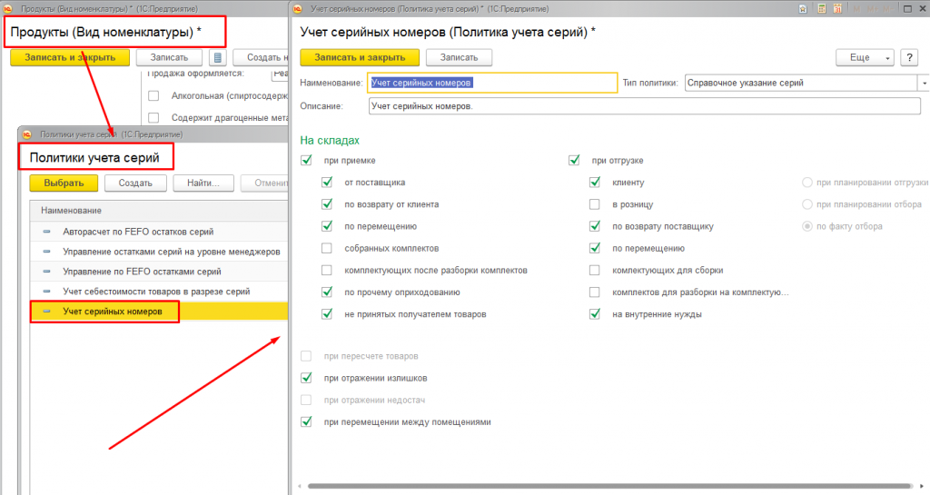Enable 'комплектующих после разборки комплектов'
Image resolution: width=930 pixels, height=495 pixels.
pos(327,271)
